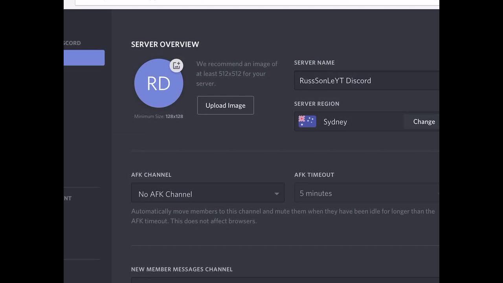
Task: Click the RD server icon avatar
Action: [159, 83]
